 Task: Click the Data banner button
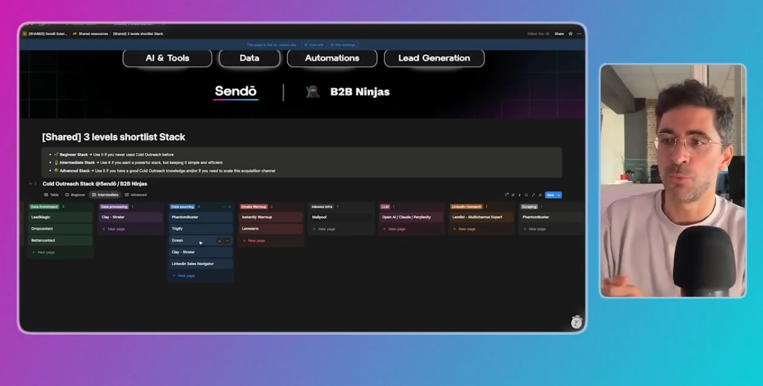[249, 58]
